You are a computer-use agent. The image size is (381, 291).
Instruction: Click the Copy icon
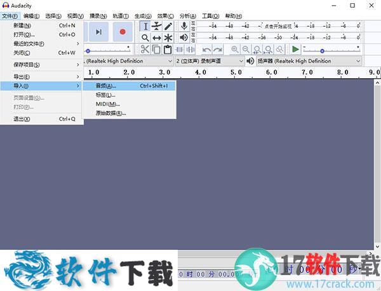[156, 50]
